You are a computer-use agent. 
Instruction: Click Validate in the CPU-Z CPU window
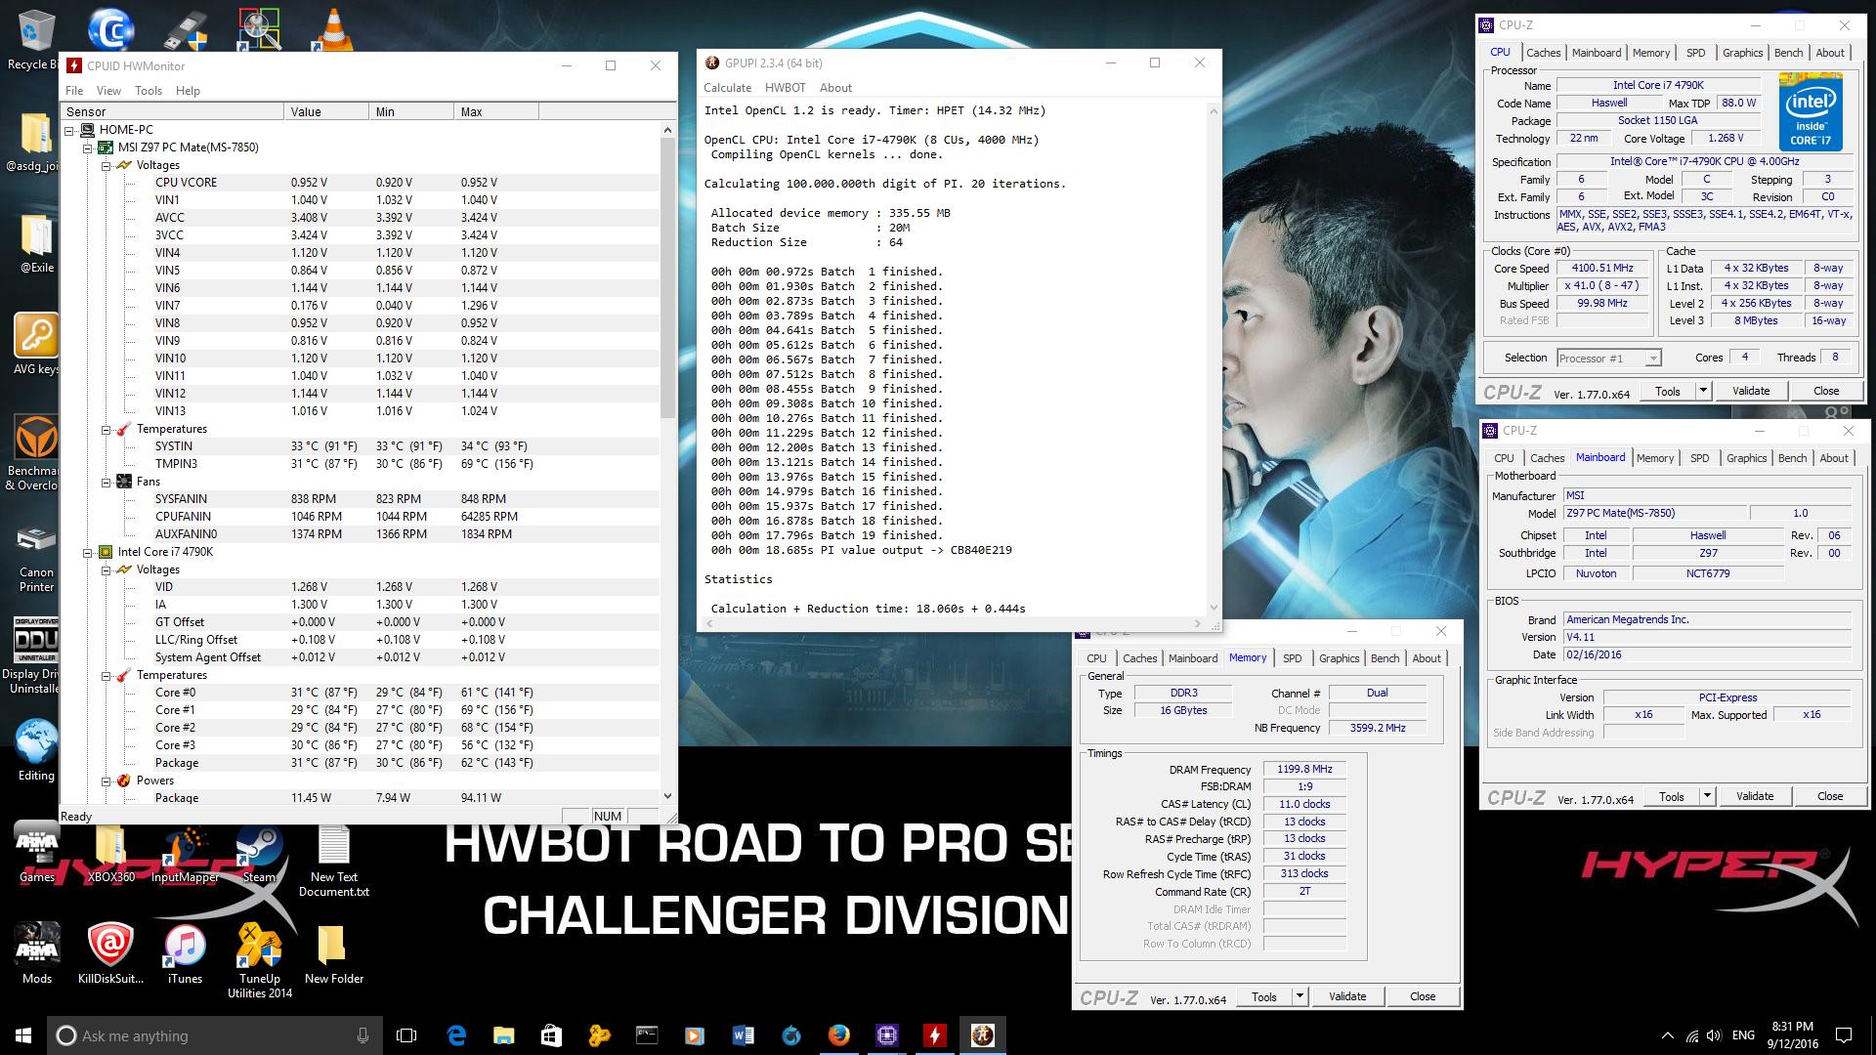pos(1751,391)
